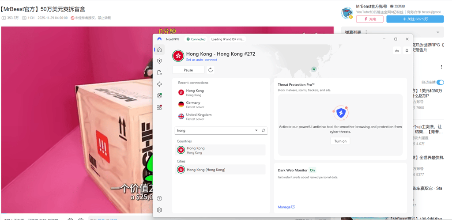
Task: Turn on Threat Protection Pro
Action: point(340,141)
